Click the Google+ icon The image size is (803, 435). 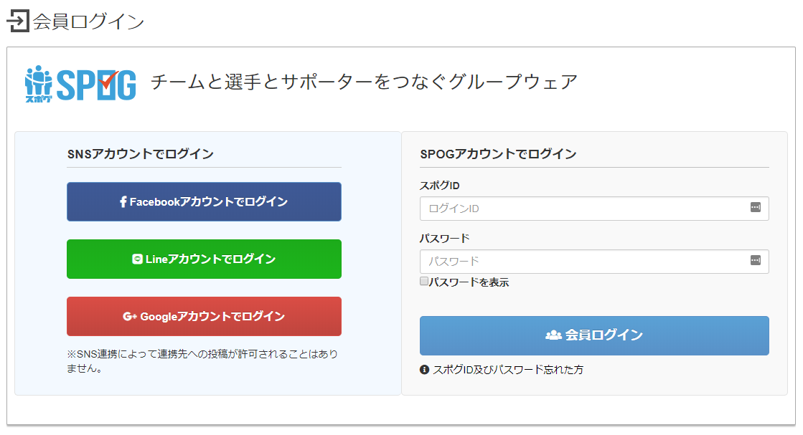130,317
